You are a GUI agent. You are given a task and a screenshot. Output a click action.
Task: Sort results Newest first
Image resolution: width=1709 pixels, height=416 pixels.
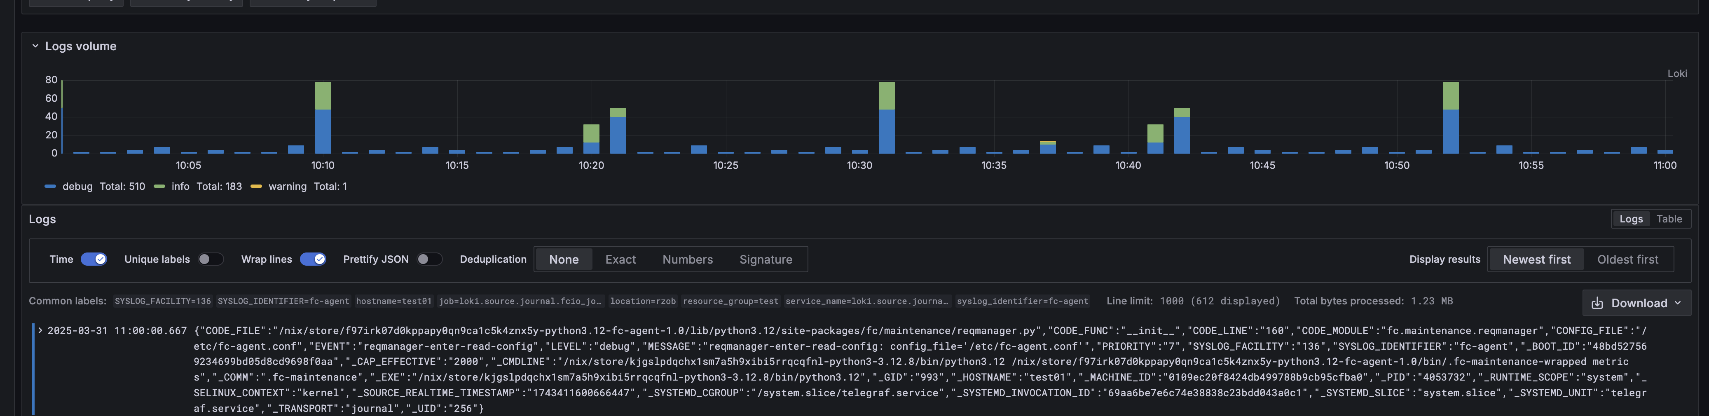click(1536, 259)
